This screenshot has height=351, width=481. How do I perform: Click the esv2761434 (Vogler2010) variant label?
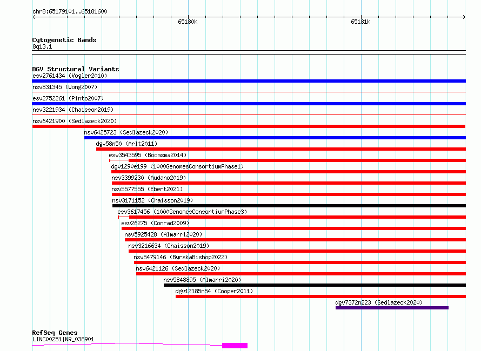[x=70, y=76]
